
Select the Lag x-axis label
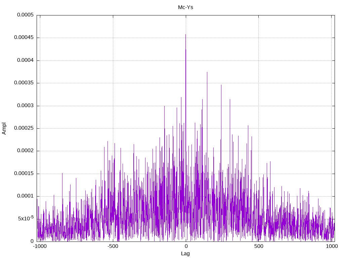pos(185,254)
